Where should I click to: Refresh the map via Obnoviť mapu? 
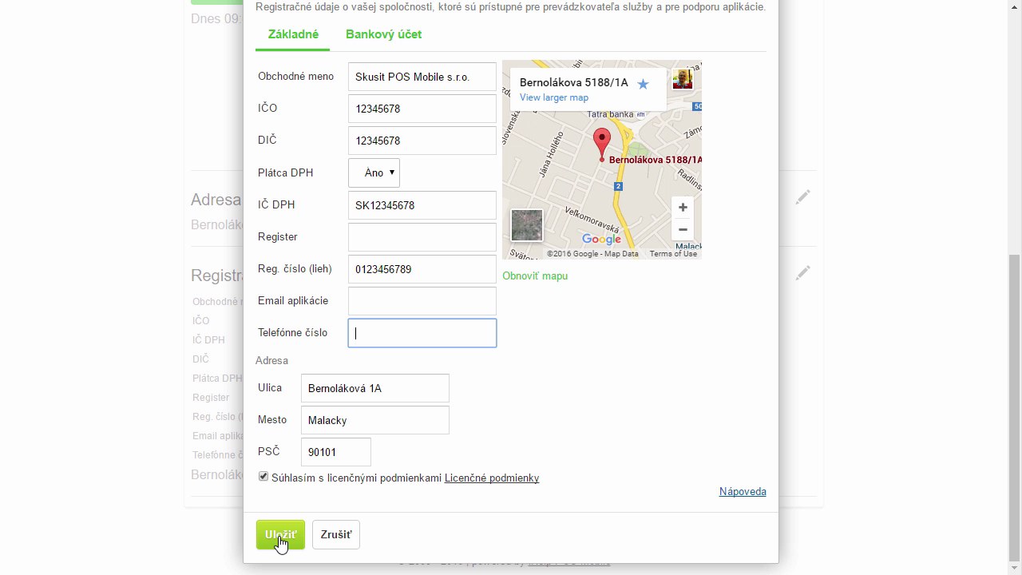pyautogui.click(x=535, y=276)
